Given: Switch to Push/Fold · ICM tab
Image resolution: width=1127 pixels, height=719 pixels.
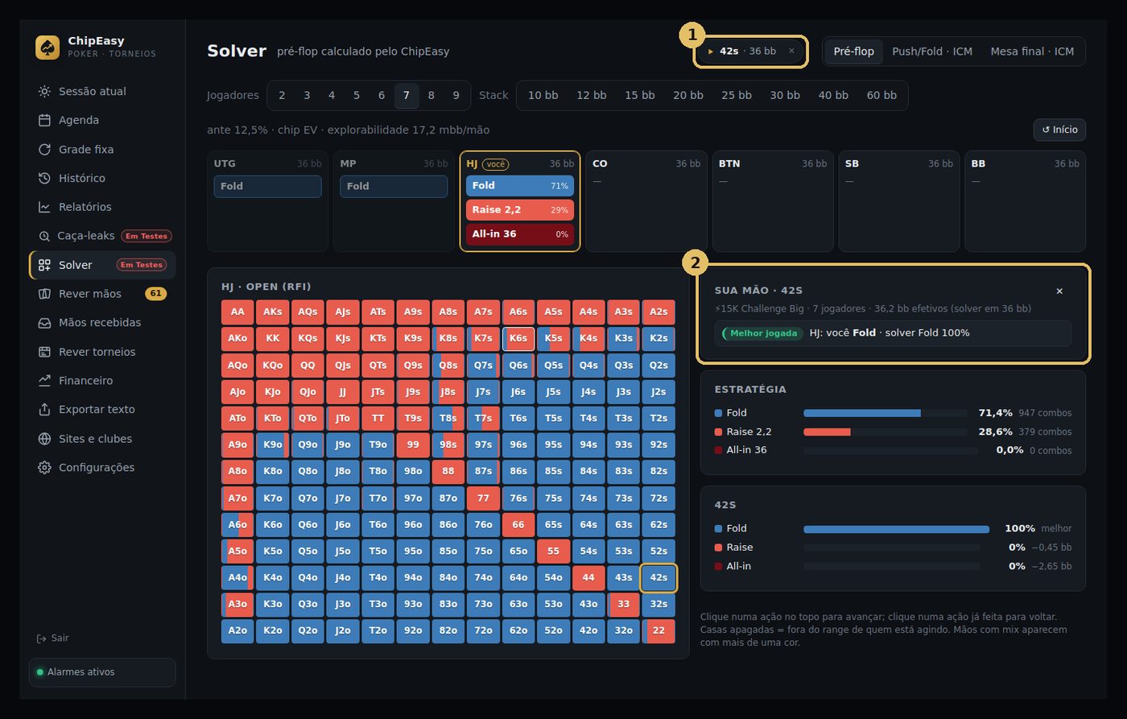Looking at the screenshot, I should pyautogui.click(x=932, y=52).
